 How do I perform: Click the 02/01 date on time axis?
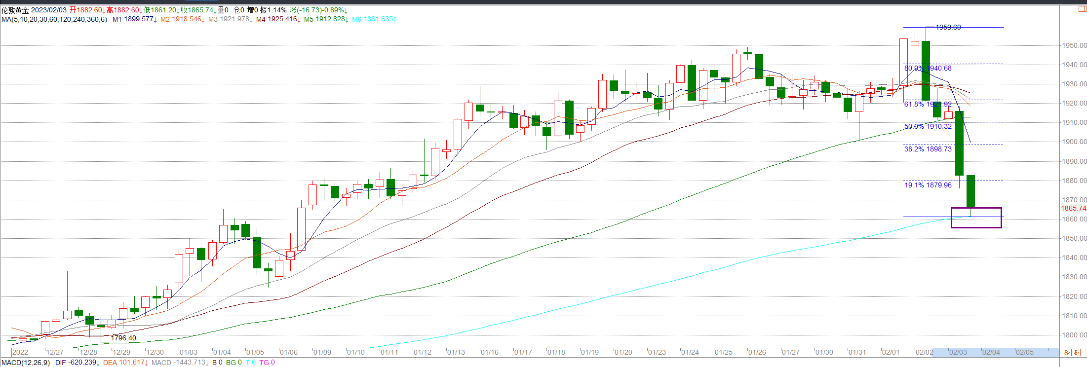(891, 352)
